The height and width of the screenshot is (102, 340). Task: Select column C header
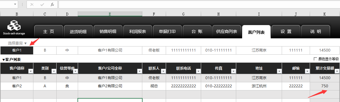point(45,14)
